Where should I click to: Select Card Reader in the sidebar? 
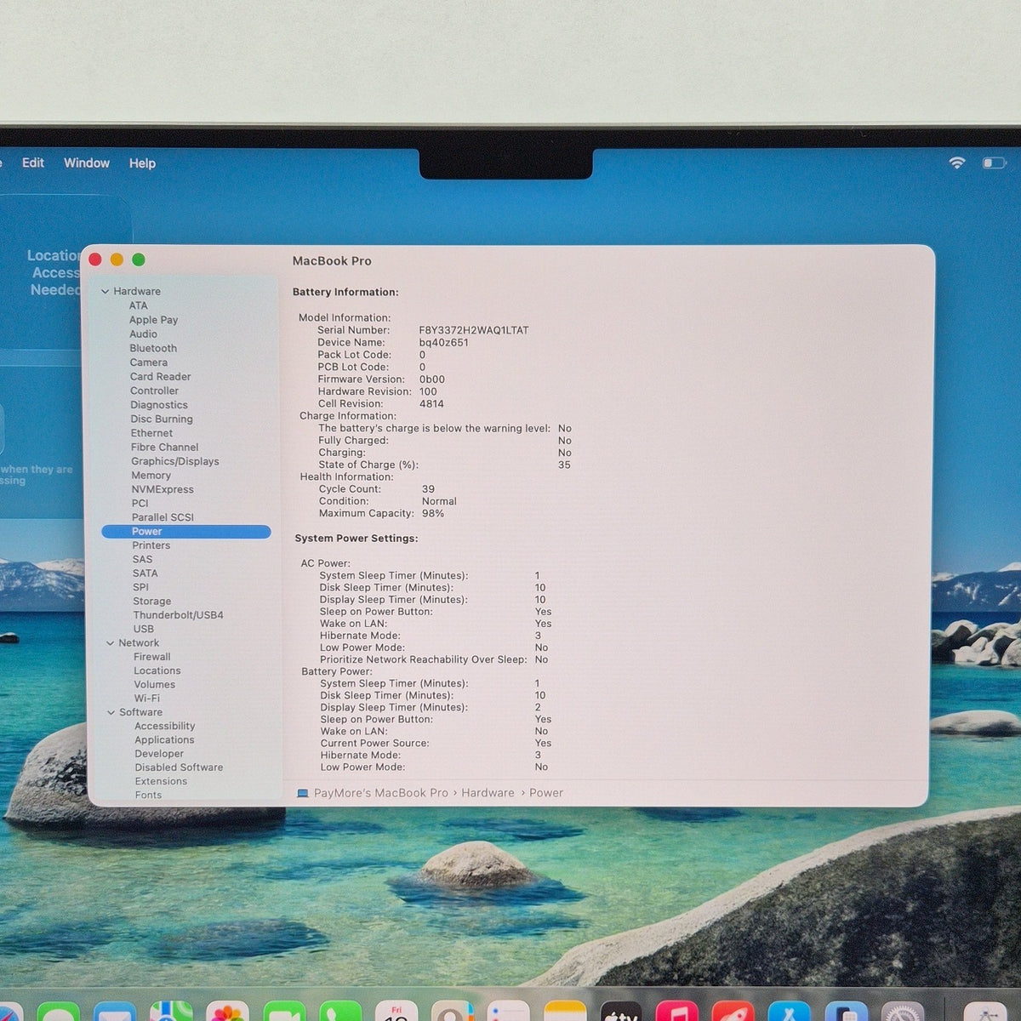tap(160, 377)
